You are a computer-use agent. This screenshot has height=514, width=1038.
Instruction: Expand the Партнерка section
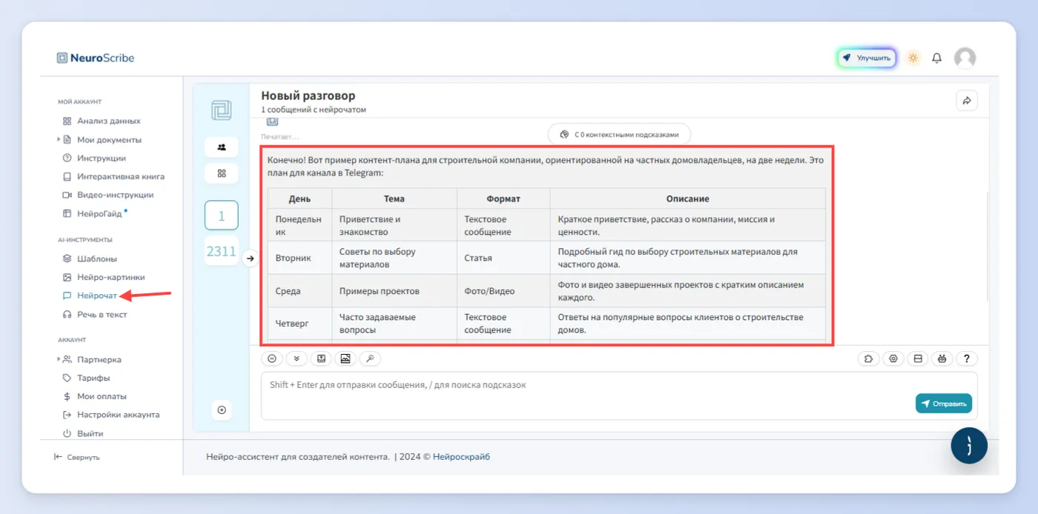click(x=59, y=359)
